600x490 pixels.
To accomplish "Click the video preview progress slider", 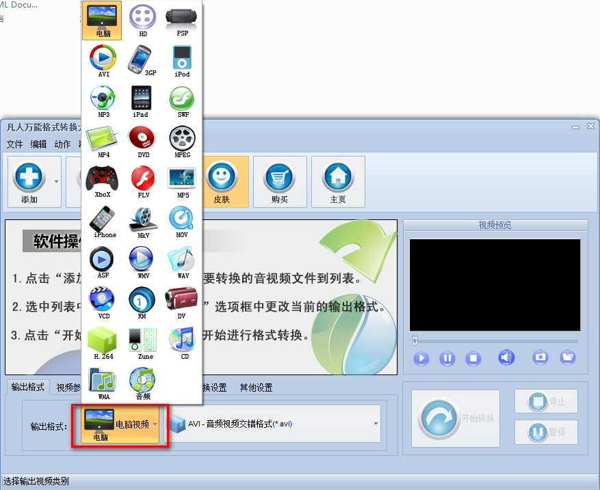I will [x=495, y=341].
